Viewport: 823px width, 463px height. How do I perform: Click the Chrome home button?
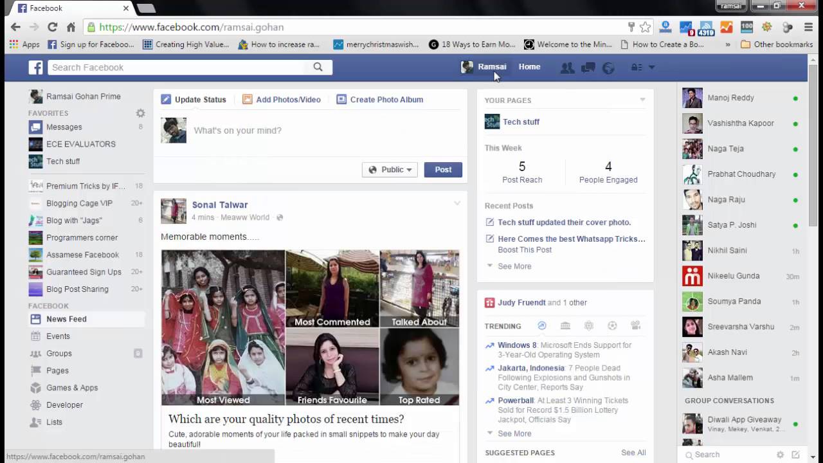tap(71, 27)
